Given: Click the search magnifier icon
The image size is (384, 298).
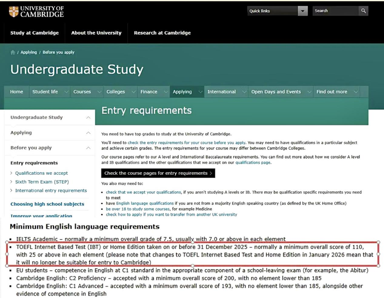Looking at the screenshot, I should (363, 11).
